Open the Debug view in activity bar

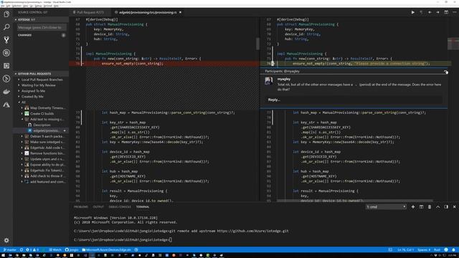6,52
